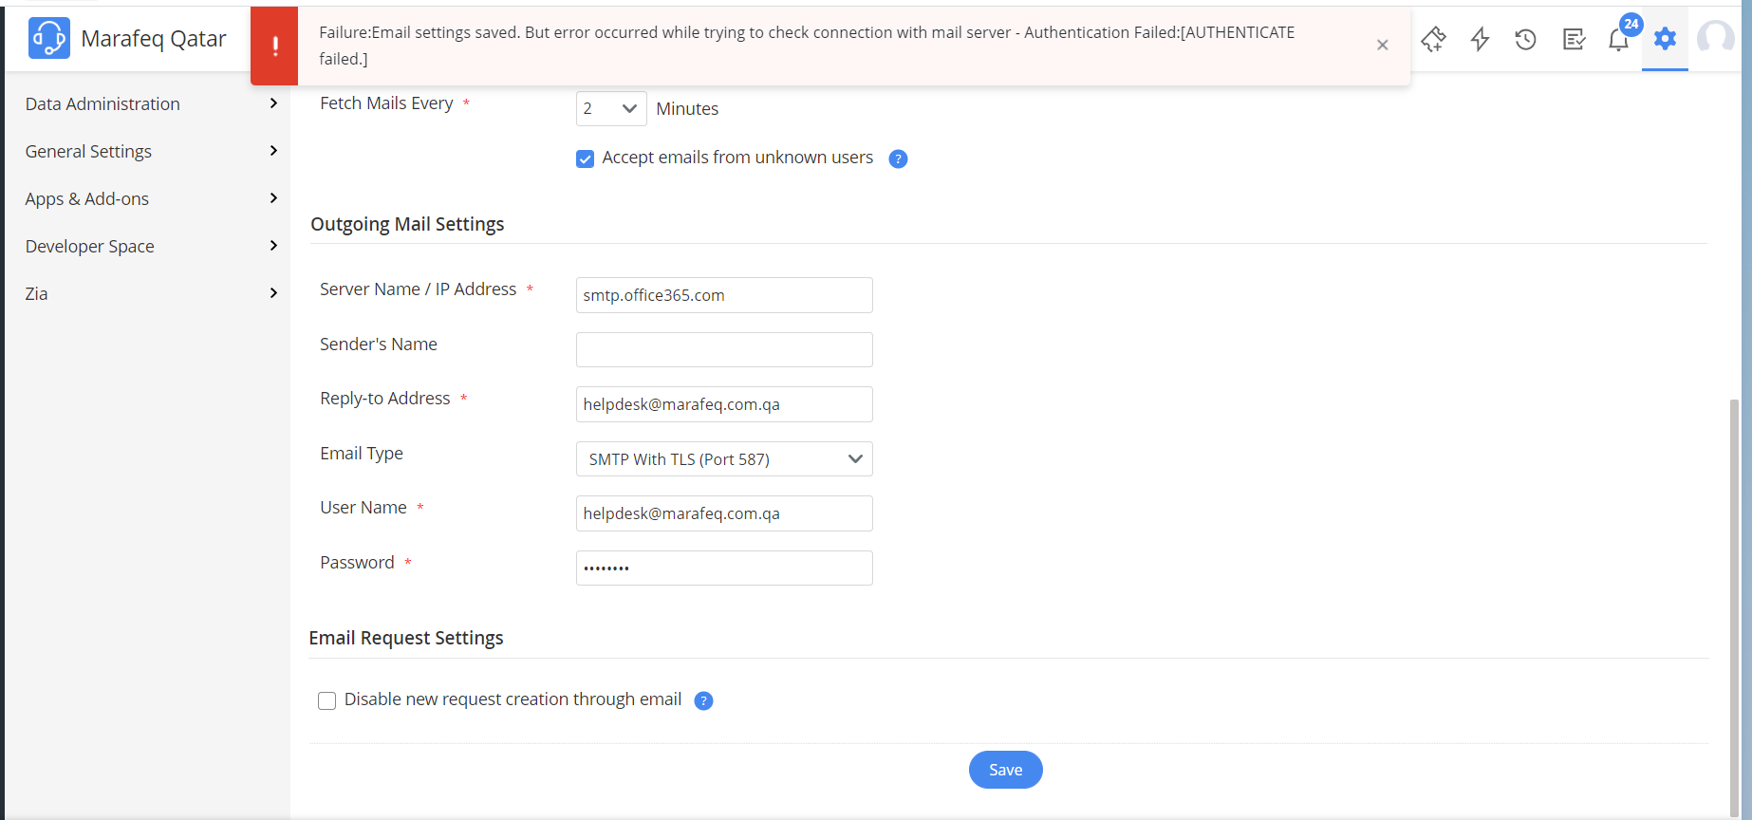Screen dimensions: 1752x820
Task: Click the outgoing User Name field
Action: (x=724, y=513)
